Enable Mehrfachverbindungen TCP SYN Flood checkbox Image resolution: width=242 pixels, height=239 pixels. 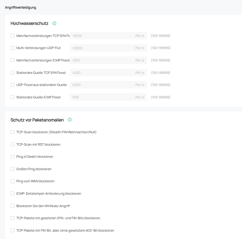click(13, 36)
